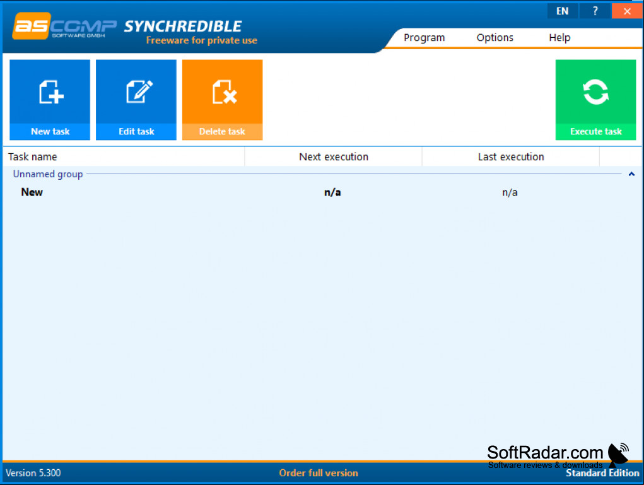The image size is (644, 485).
Task: Click the n/a last execution value
Action: 510,192
